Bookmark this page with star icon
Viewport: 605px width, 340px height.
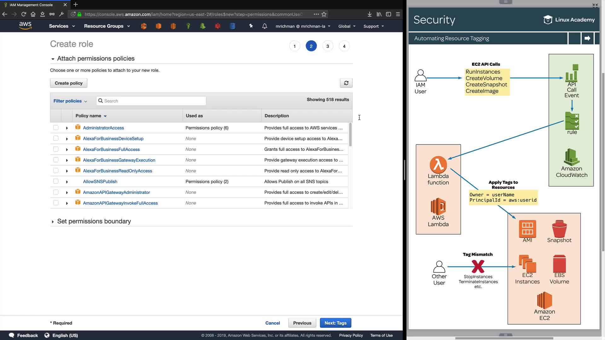tap(324, 14)
